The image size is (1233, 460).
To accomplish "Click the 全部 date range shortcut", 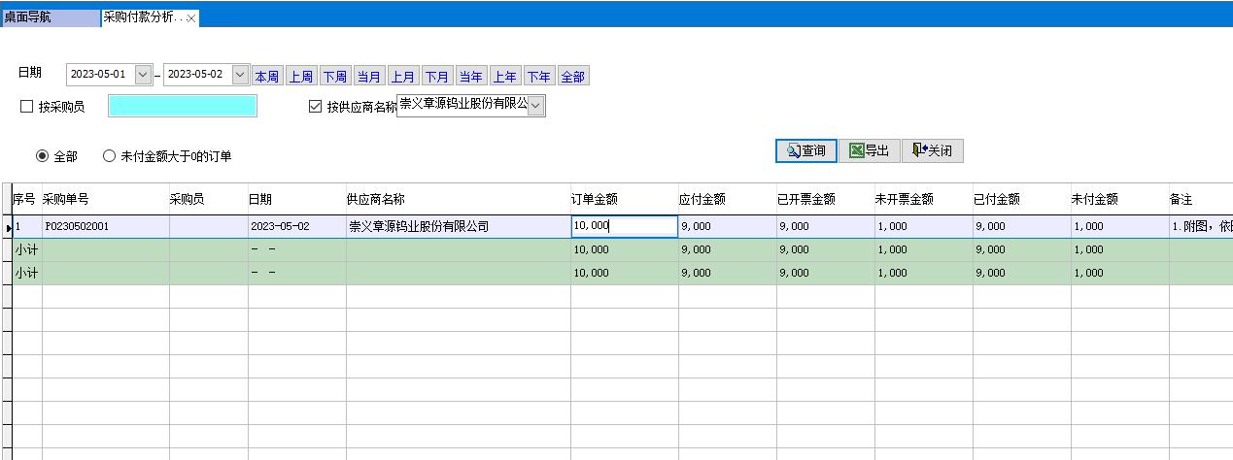I will (x=572, y=77).
